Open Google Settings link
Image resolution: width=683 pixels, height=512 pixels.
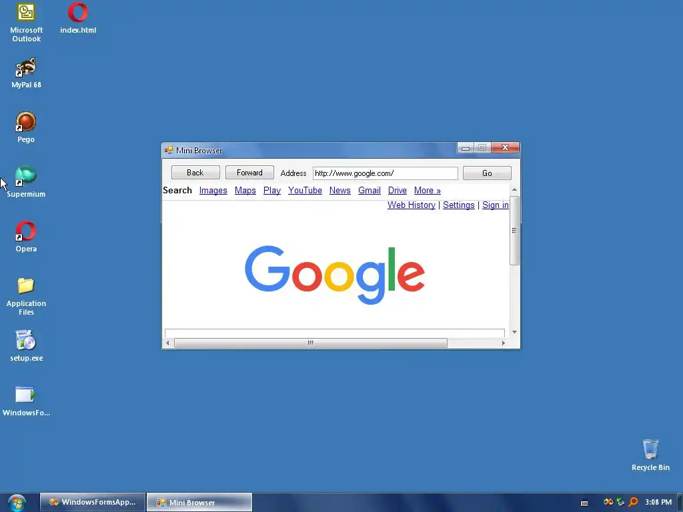[459, 205]
